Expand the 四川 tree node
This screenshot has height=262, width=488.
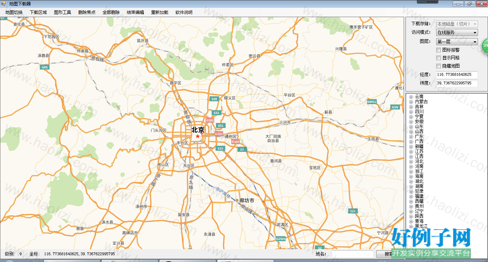click(411, 112)
